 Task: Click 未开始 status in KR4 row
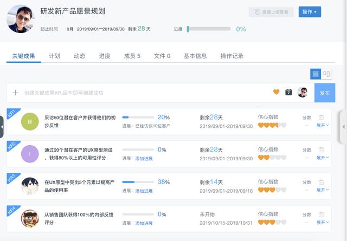(207, 214)
